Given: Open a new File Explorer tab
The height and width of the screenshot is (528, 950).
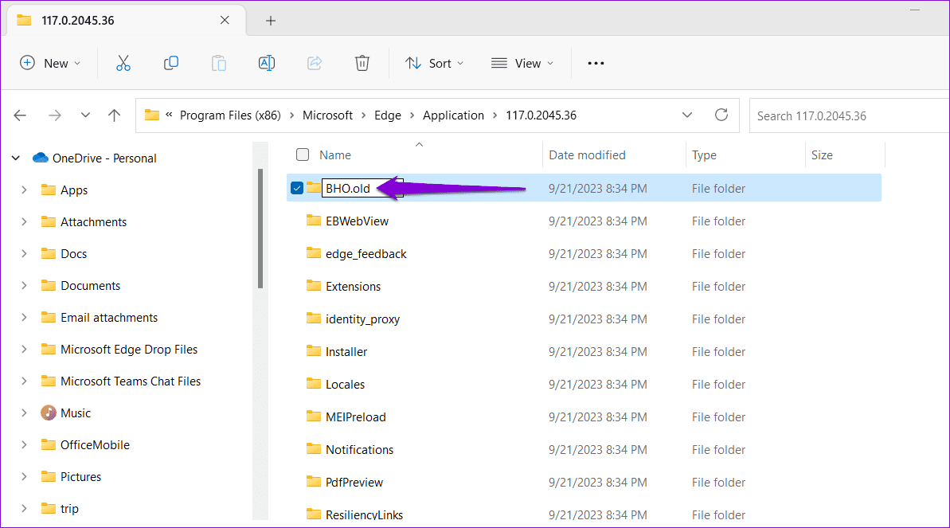Looking at the screenshot, I should click(x=271, y=21).
